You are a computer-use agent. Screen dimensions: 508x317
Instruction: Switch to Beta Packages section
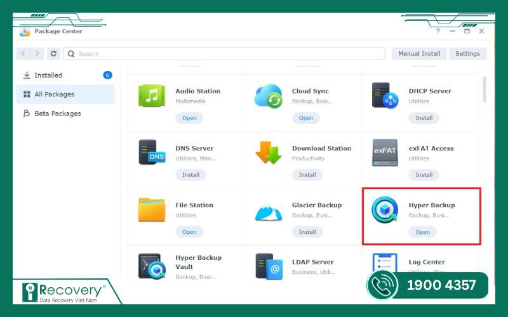(x=57, y=113)
